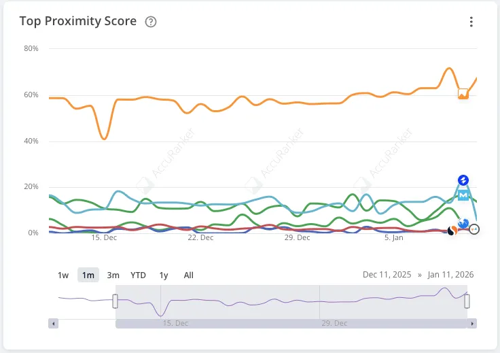This screenshot has width=500, height=353.
Task: Open the chart options three-dot menu
Action: 471,22
